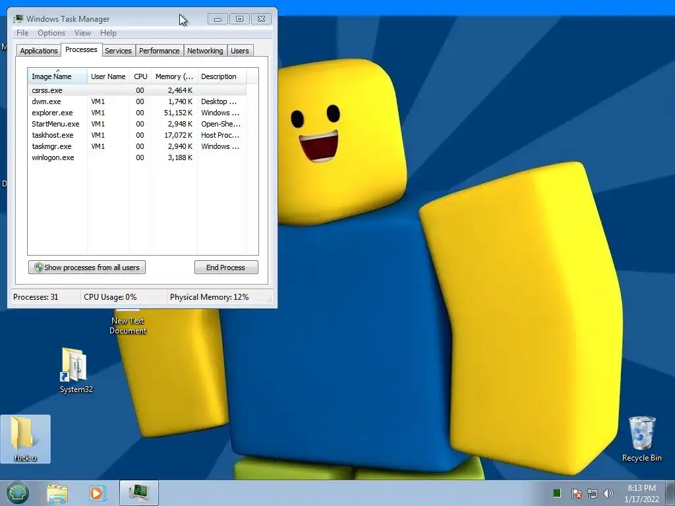The image size is (675, 506).
Task: Sort by User Name column header
Action: click(x=108, y=76)
